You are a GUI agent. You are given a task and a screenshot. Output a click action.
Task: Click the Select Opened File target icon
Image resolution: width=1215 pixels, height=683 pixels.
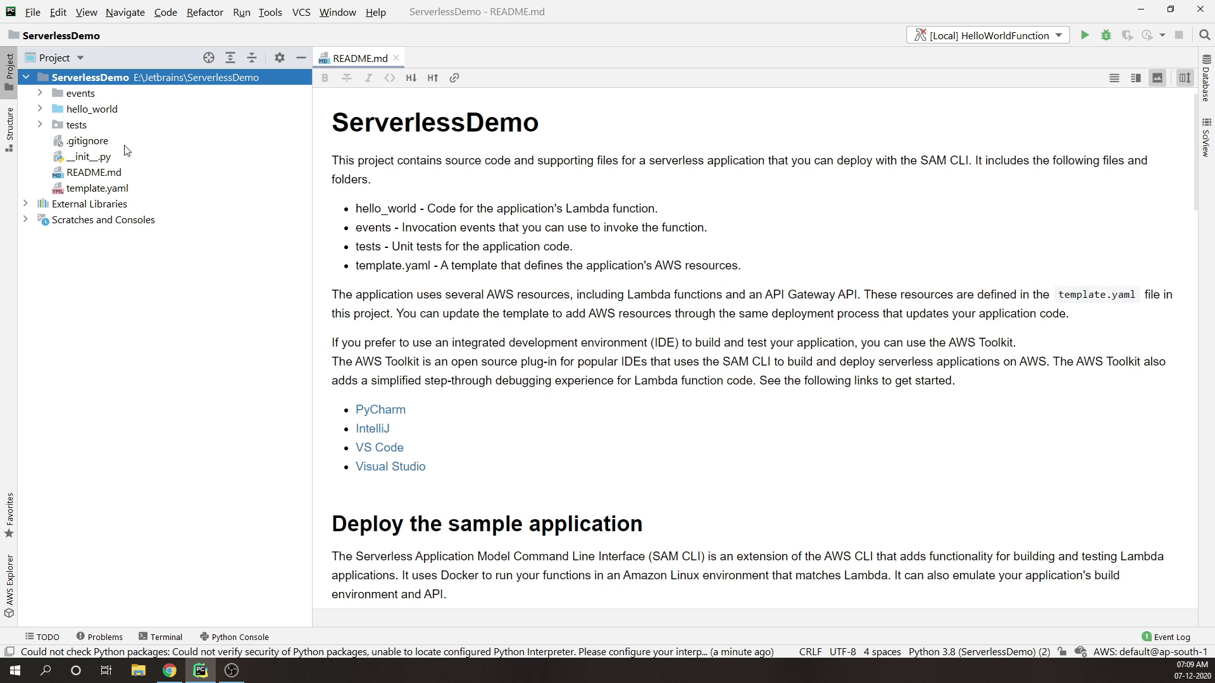pos(209,58)
